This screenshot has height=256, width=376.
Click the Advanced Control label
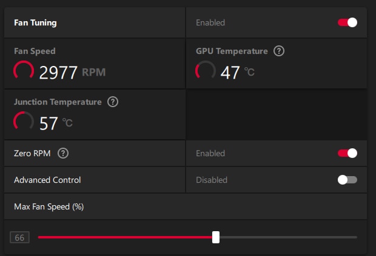pos(47,180)
